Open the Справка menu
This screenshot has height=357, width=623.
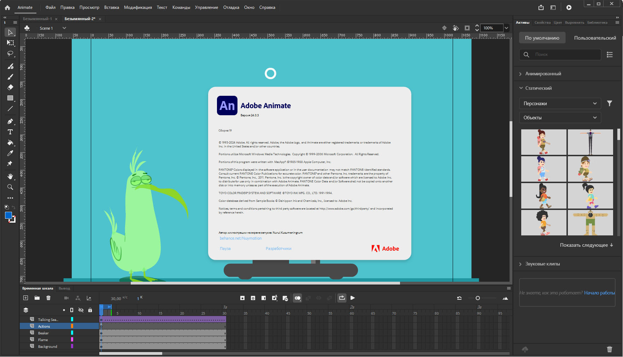[267, 7]
